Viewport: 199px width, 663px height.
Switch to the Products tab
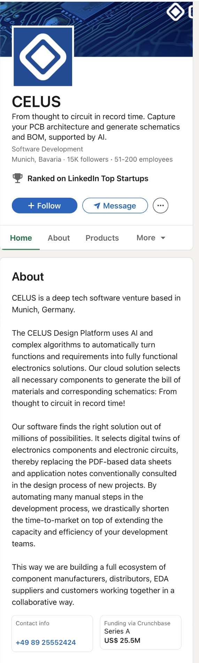tap(102, 238)
